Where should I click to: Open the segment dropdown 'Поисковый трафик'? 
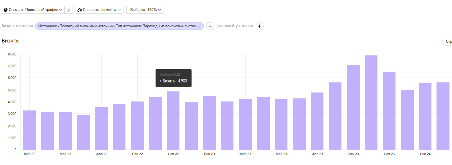(33, 10)
